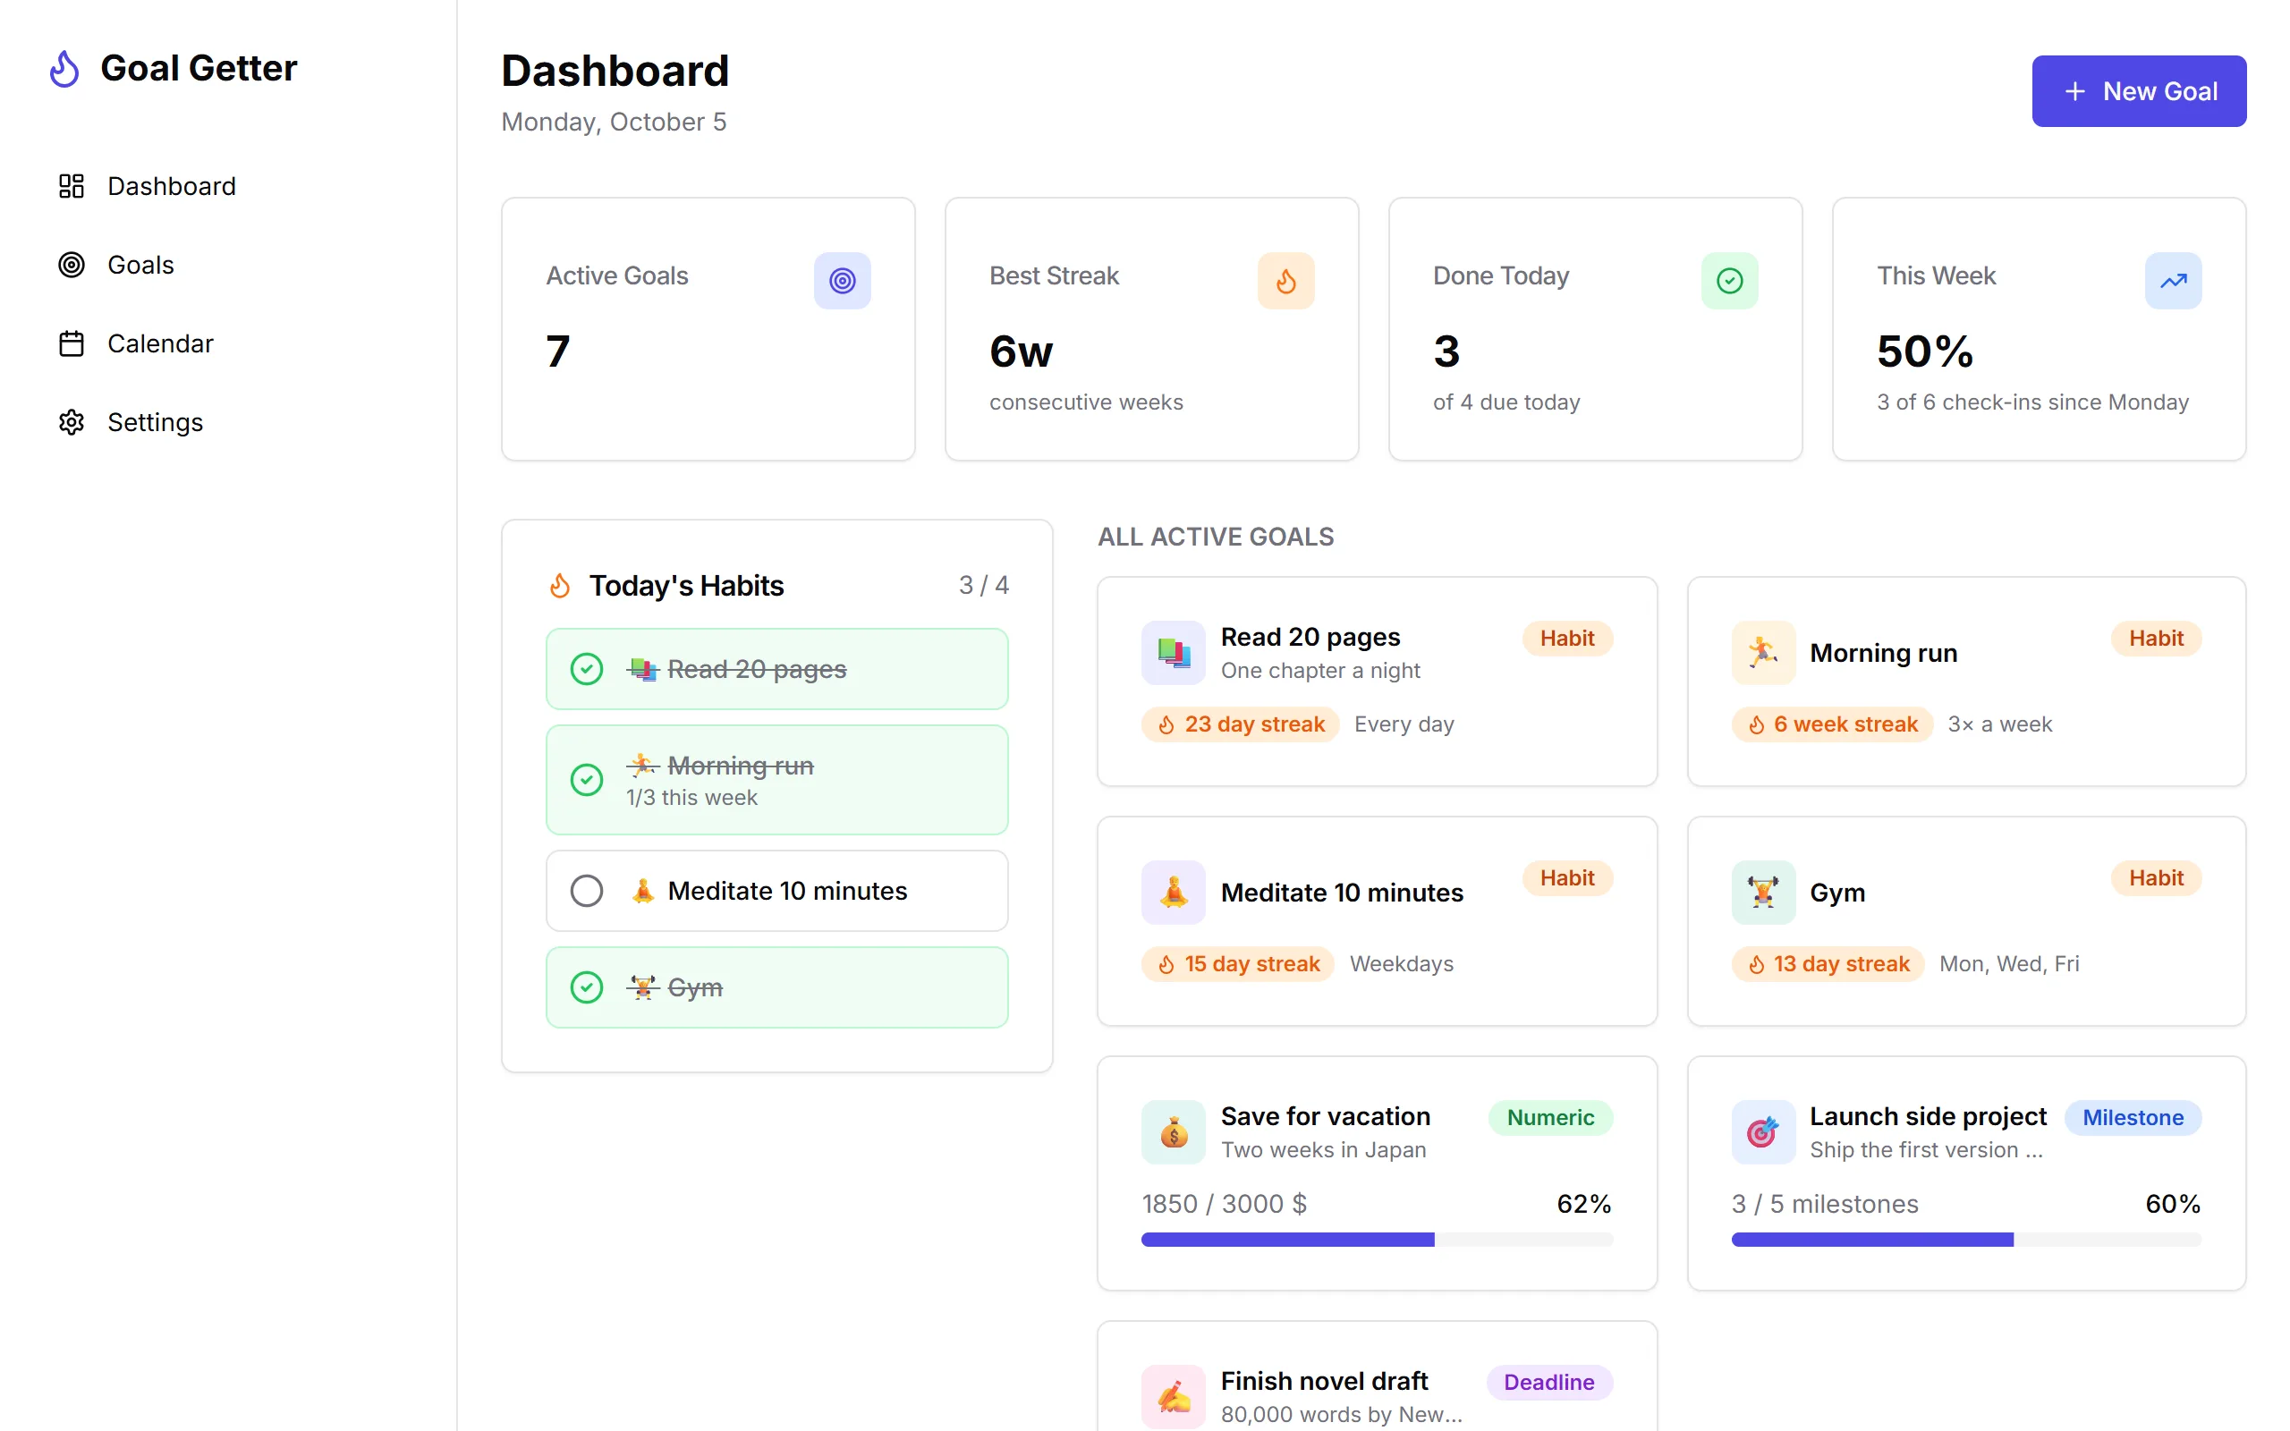Viewport: 2290px width, 1431px height.
Task: Select the Dashboard nav label
Action: coord(171,185)
